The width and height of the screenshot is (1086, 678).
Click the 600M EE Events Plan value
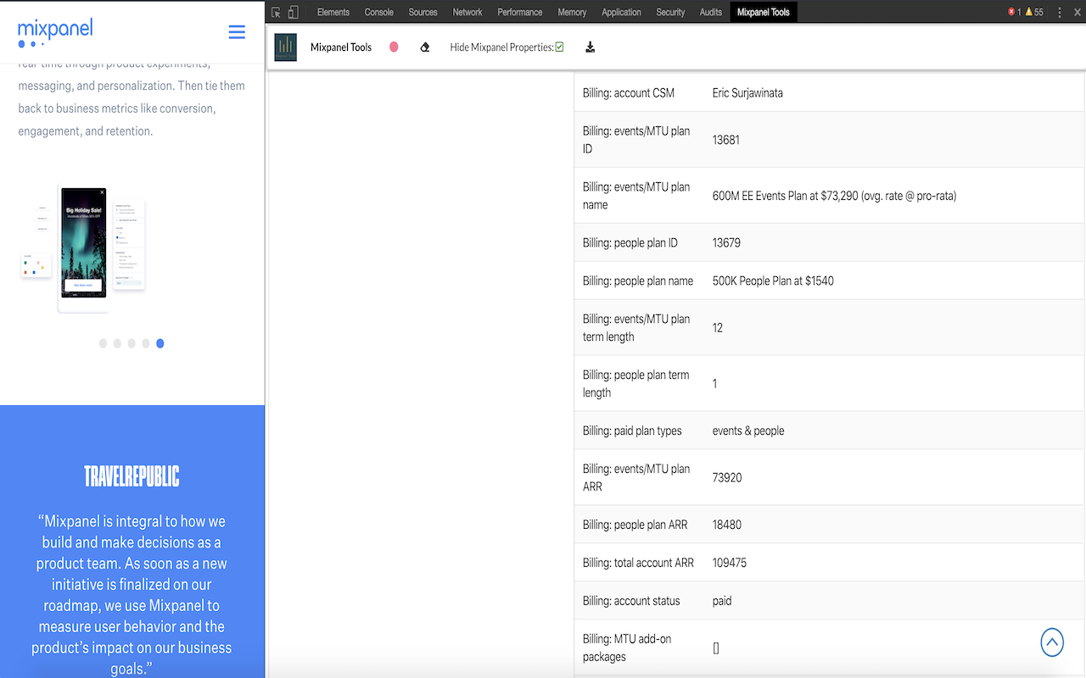834,196
